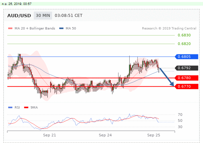Click the Sep 21 date axis label
The height and width of the screenshot is (146, 203).
[49, 135]
